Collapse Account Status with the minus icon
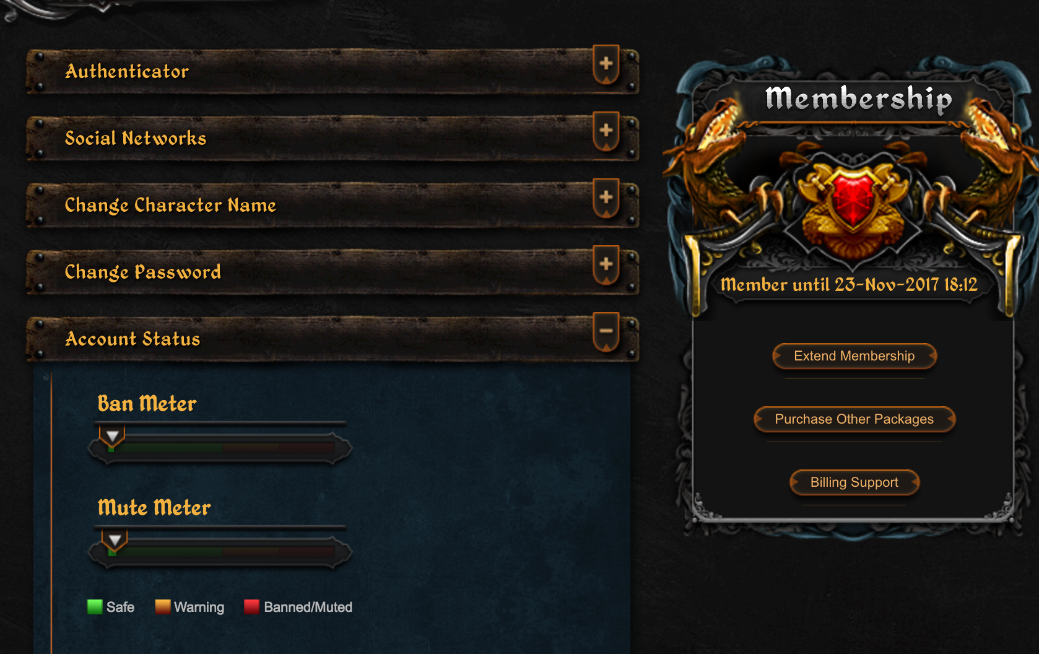Viewport: 1039px width, 654px height. tap(606, 331)
